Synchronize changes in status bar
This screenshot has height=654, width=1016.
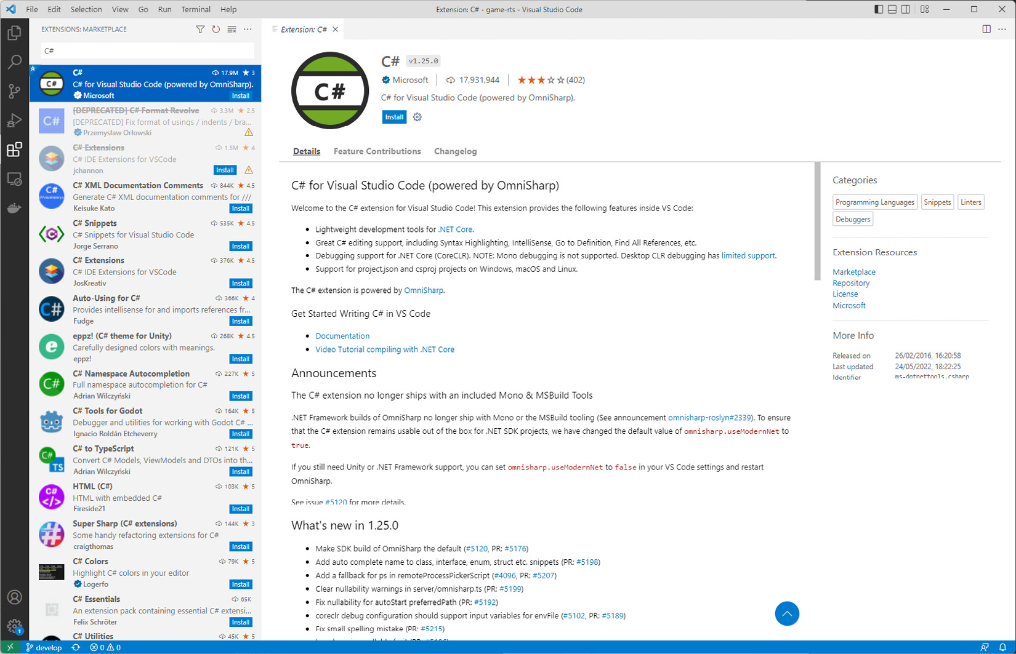point(76,647)
